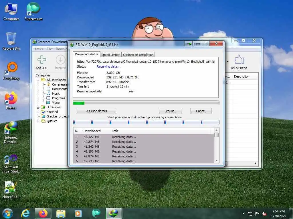Select the Notepad++ desktop shortcut
Screen dimensions: 293x219
coord(11,190)
